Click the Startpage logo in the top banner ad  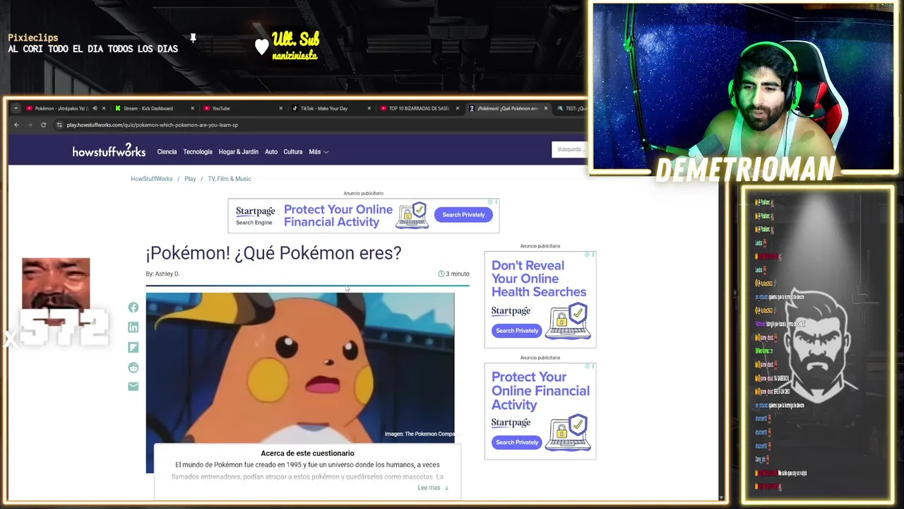(x=255, y=211)
